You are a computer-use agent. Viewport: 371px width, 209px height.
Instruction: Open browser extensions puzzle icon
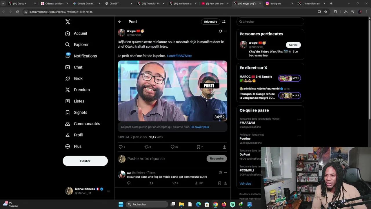(x=335, y=12)
